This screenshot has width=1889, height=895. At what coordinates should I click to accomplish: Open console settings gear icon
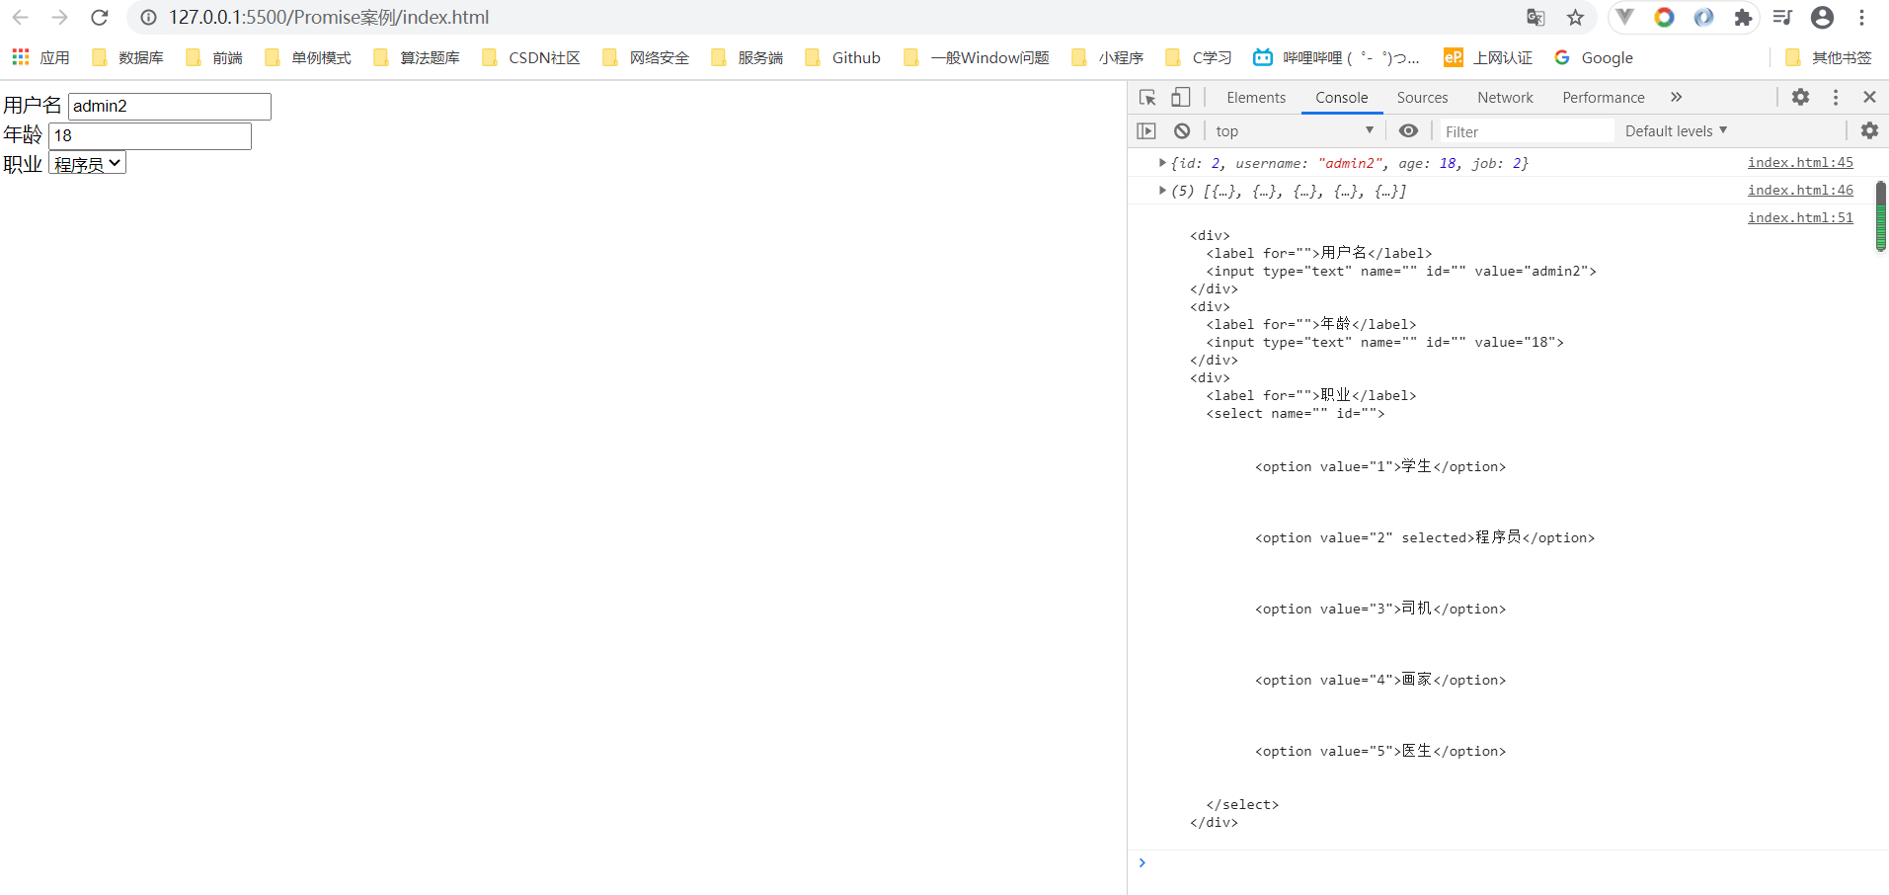coord(1869,131)
